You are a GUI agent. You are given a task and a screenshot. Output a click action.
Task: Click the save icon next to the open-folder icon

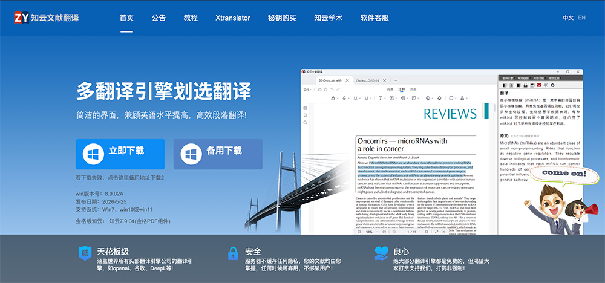pos(325,89)
